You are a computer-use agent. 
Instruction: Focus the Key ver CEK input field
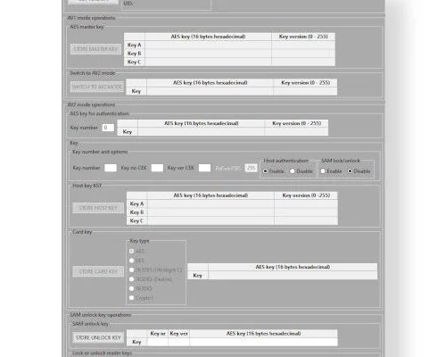[204, 168]
